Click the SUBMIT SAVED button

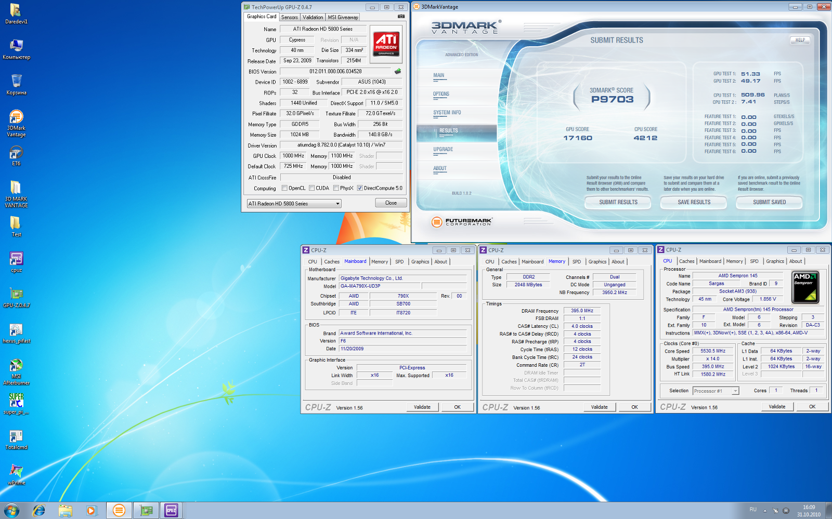point(769,202)
